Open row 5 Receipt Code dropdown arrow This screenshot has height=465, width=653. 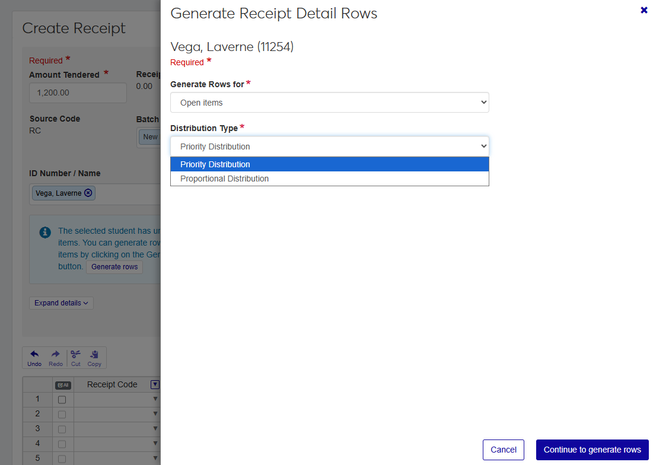tap(155, 458)
